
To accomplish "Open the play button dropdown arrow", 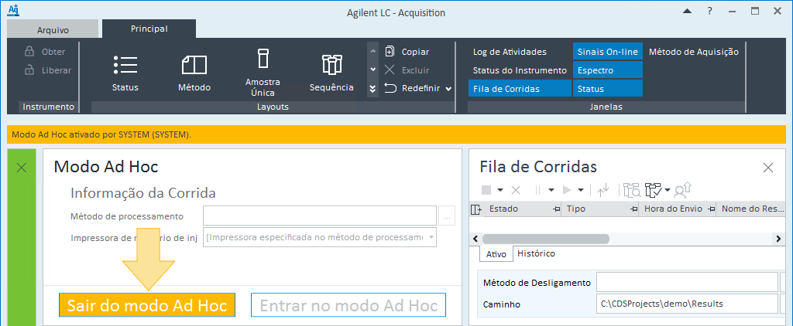I will (x=581, y=190).
